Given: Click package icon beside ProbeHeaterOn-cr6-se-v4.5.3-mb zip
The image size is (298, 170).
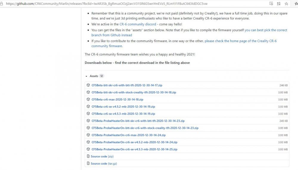Looking at the screenshot, I should (88, 149).
